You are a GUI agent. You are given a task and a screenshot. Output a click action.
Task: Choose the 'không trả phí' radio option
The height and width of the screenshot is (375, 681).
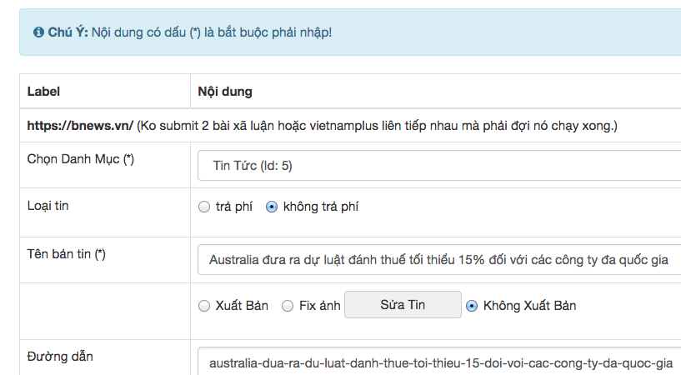(271, 207)
